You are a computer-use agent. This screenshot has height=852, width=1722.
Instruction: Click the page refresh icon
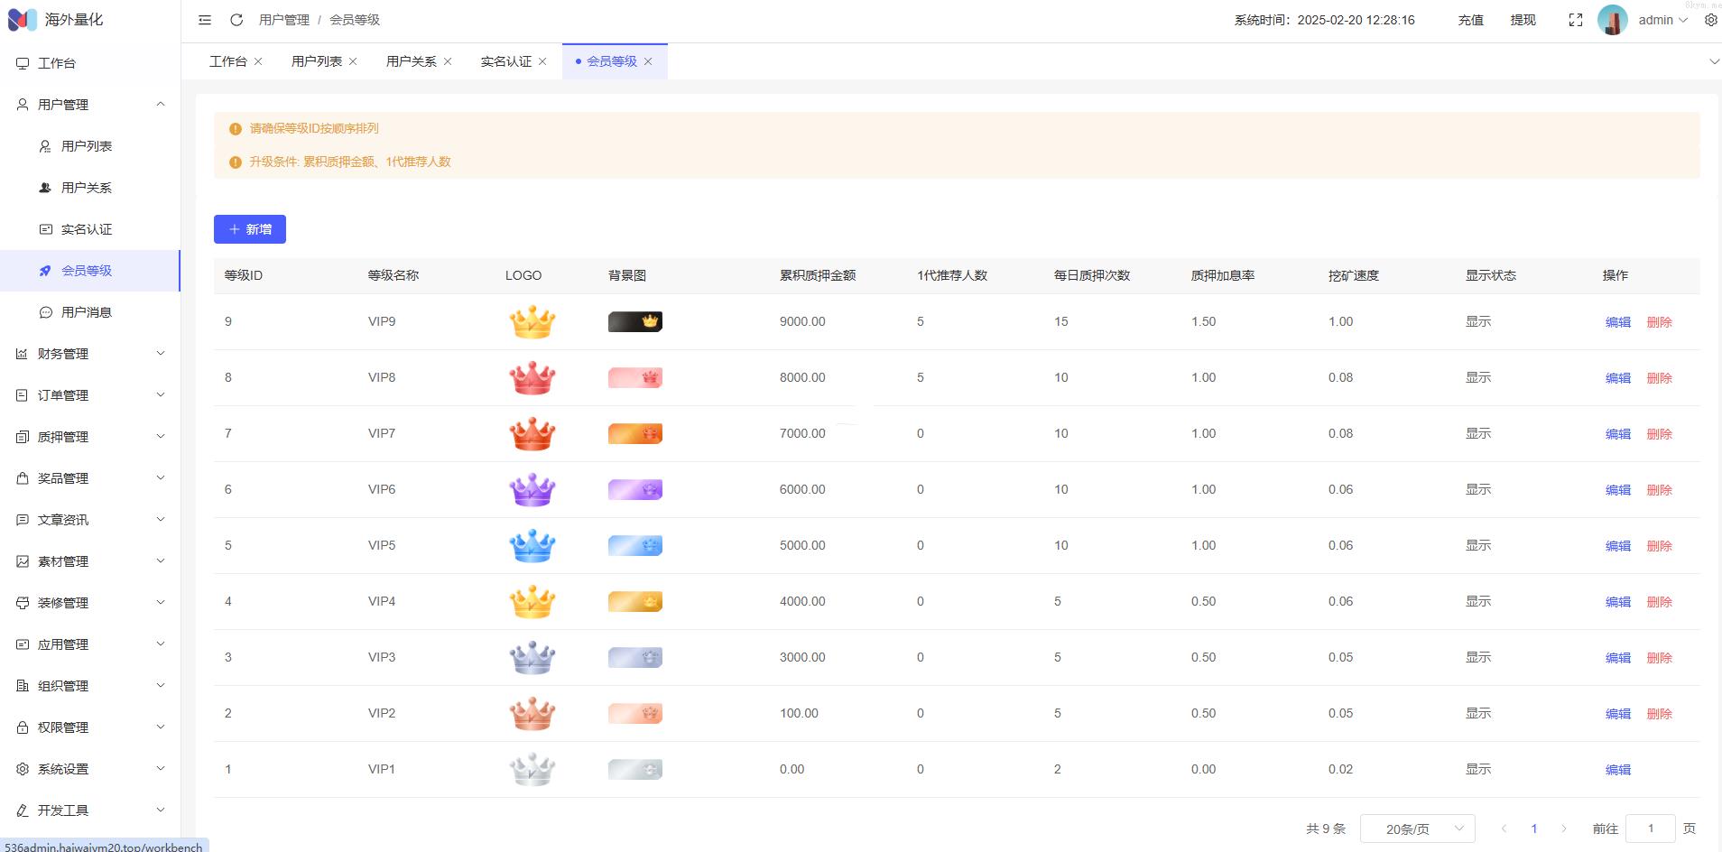tap(236, 20)
